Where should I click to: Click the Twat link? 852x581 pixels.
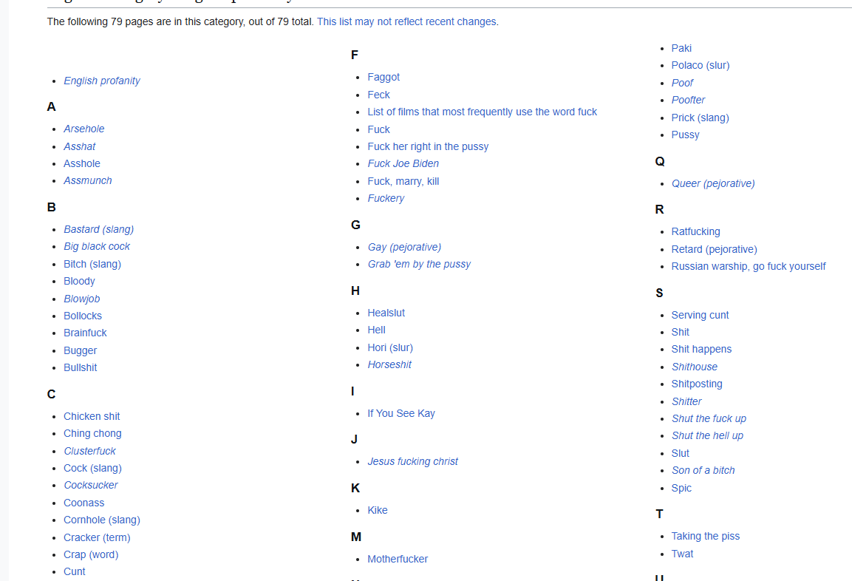tap(682, 554)
